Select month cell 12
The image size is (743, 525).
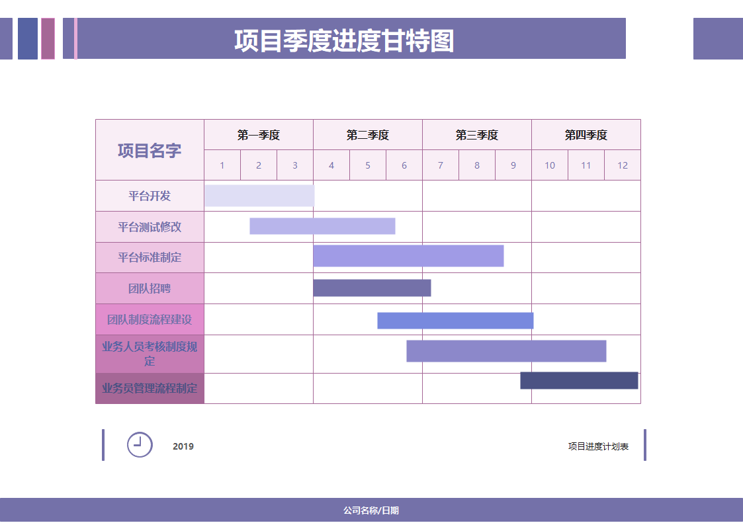[623, 165]
